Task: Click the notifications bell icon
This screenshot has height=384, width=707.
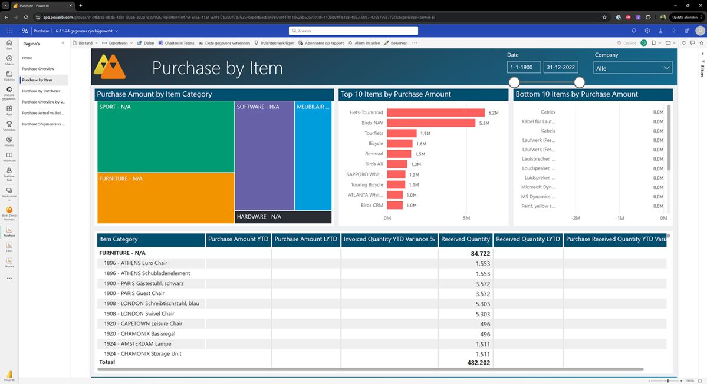Action: point(634,31)
